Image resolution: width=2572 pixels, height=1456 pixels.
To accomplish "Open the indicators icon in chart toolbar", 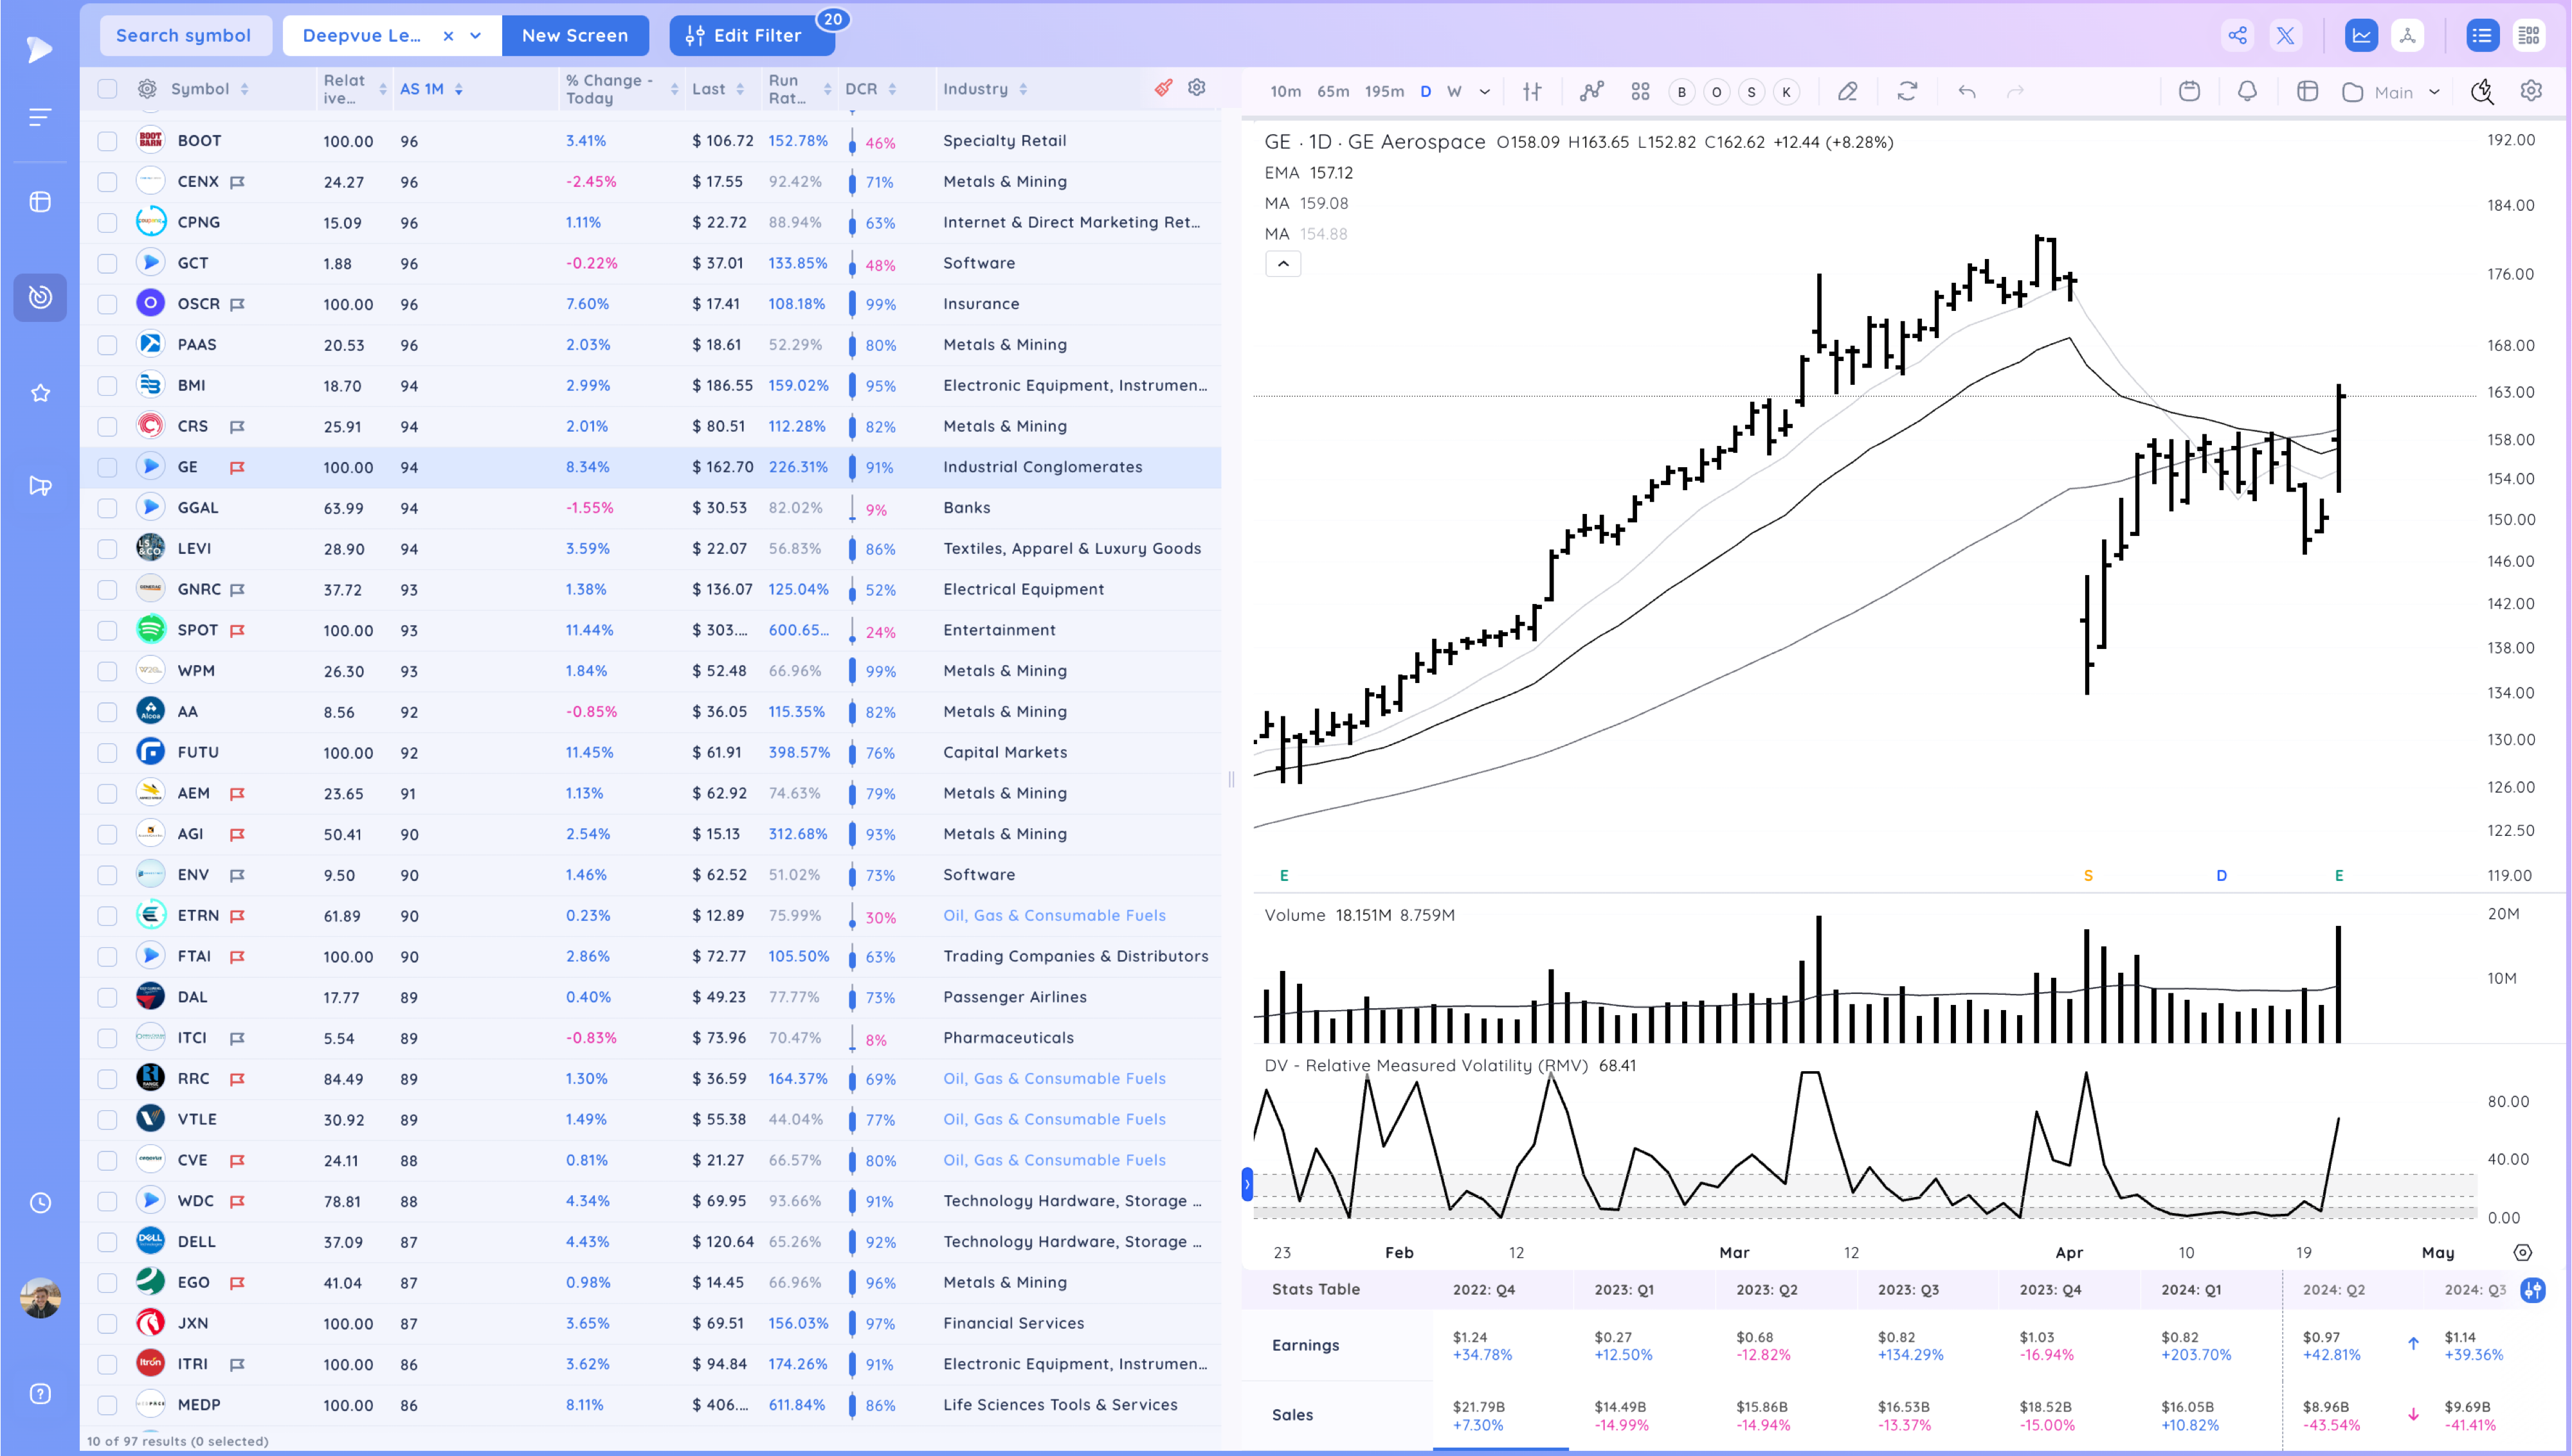I will click(1591, 92).
